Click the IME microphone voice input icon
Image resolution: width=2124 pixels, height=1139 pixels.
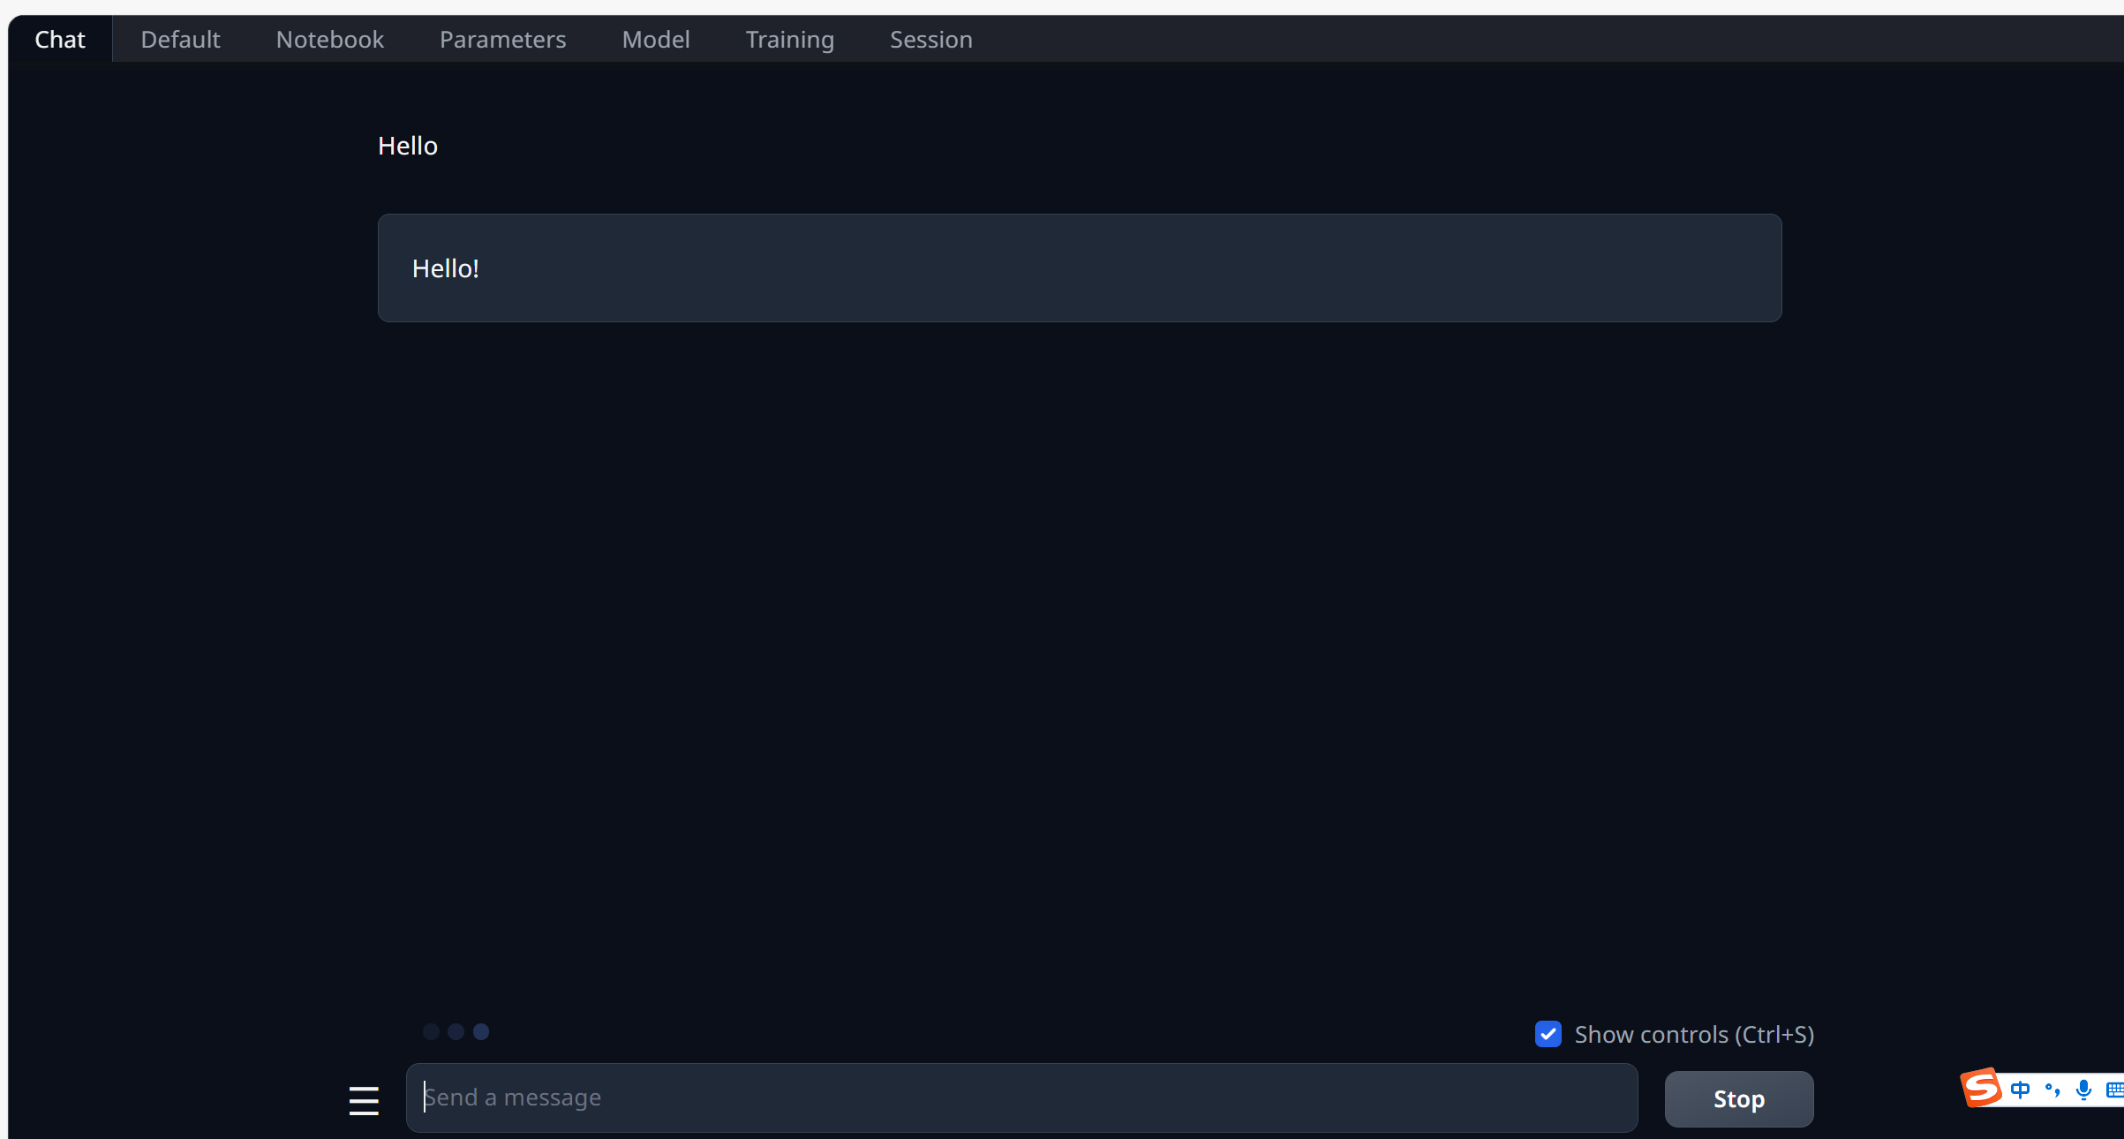tap(2083, 1090)
